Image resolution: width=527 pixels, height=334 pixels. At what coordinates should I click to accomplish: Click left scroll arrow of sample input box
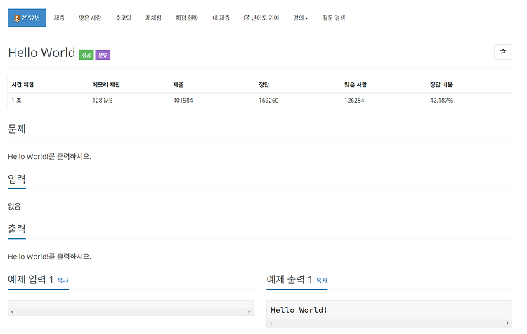point(12,311)
